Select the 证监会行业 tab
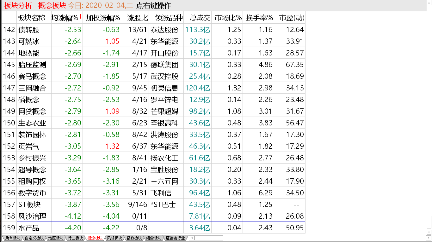This screenshot has height=242, width=432. click(175, 238)
